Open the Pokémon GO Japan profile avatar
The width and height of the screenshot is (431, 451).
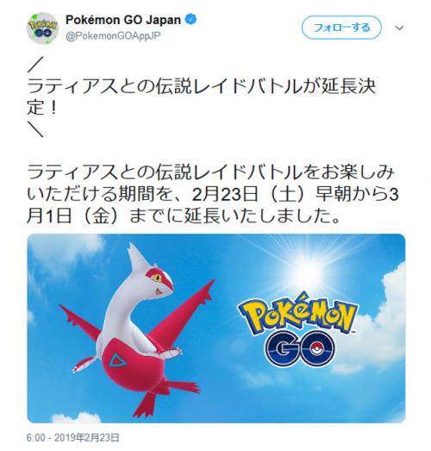click(42, 28)
